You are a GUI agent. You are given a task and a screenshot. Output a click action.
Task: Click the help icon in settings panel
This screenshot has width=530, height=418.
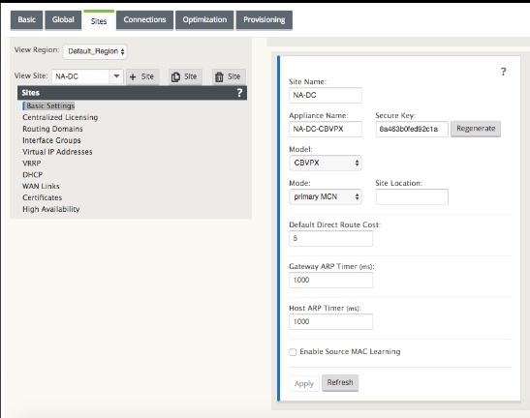coord(503,72)
